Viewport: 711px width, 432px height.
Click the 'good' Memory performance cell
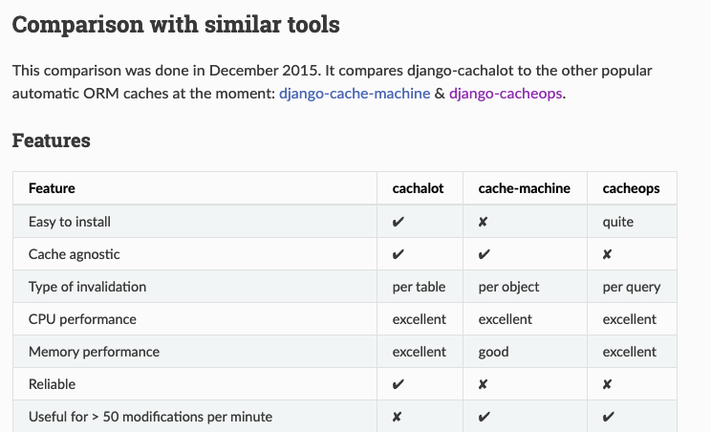[x=493, y=353]
